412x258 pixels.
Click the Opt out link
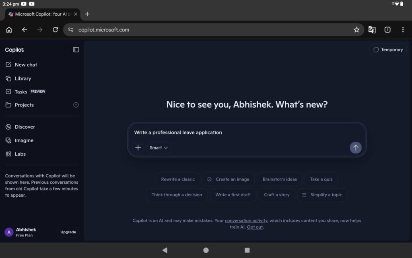point(255,227)
